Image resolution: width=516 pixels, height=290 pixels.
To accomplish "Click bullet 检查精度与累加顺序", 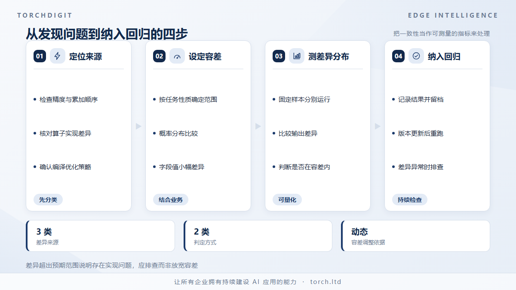I will (x=69, y=99).
